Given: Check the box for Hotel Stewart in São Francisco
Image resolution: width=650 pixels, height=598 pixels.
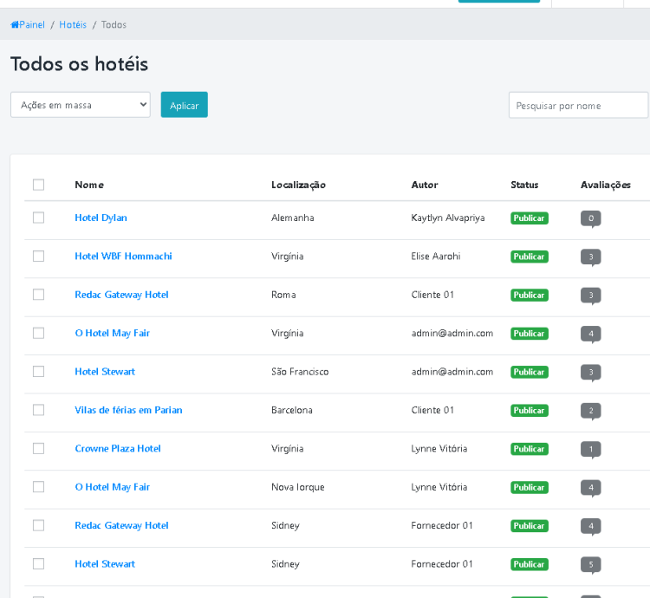Looking at the screenshot, I should coord(38,371).
